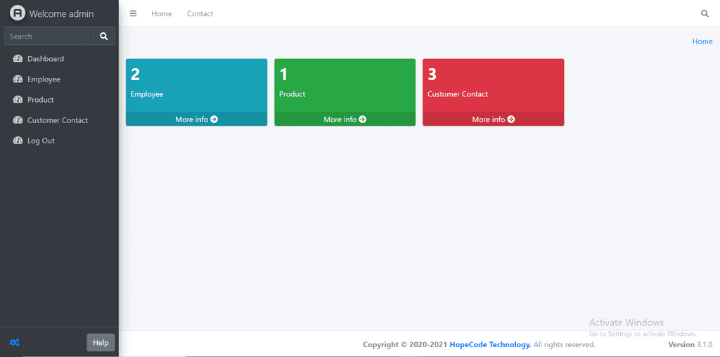Open Customer Contact in the sidebar

59,120
